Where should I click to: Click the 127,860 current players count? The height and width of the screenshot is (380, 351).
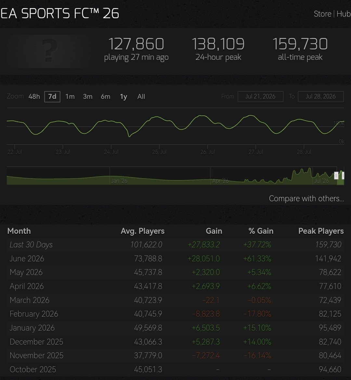136,44
